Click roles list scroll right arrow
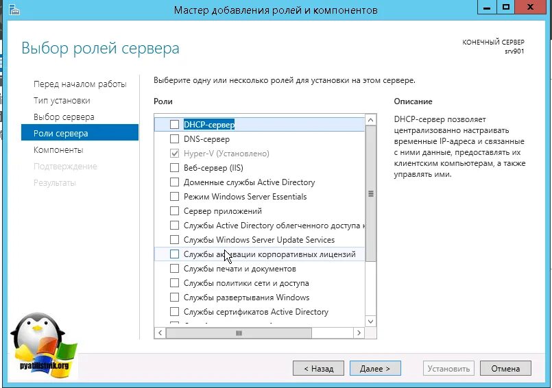Viewport: 552px width, 388px height. click(x=359, y=332)
